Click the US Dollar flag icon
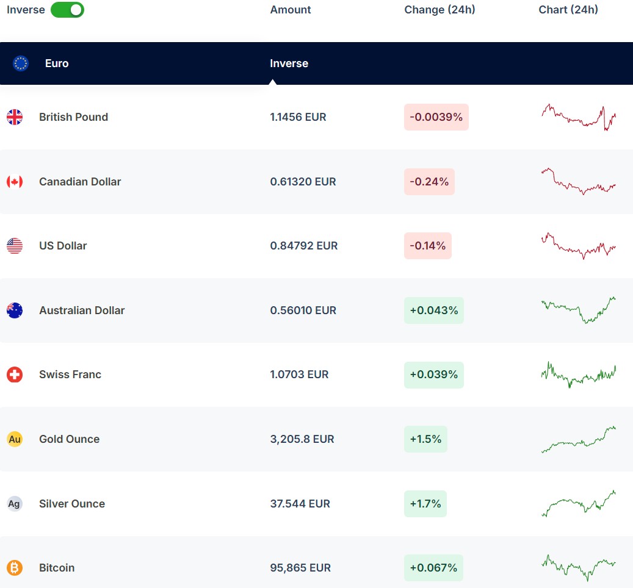633x588 pixels. [x=15, y=246]
